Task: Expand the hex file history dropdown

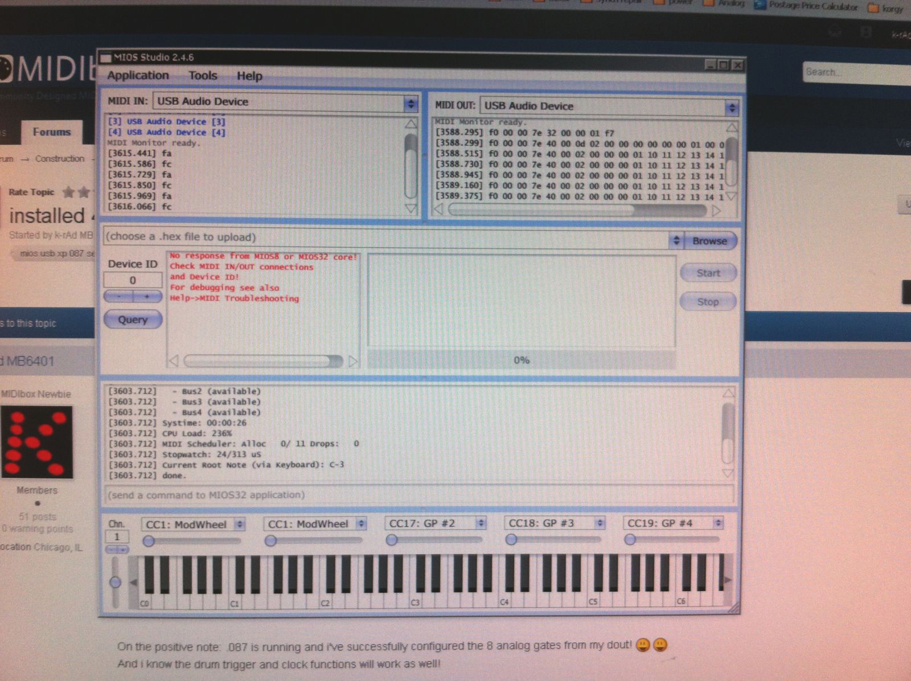Action: [x=676, y=241]
